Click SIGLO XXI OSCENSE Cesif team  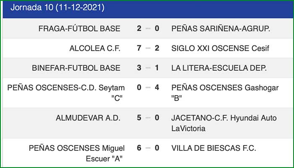(220, 48)
